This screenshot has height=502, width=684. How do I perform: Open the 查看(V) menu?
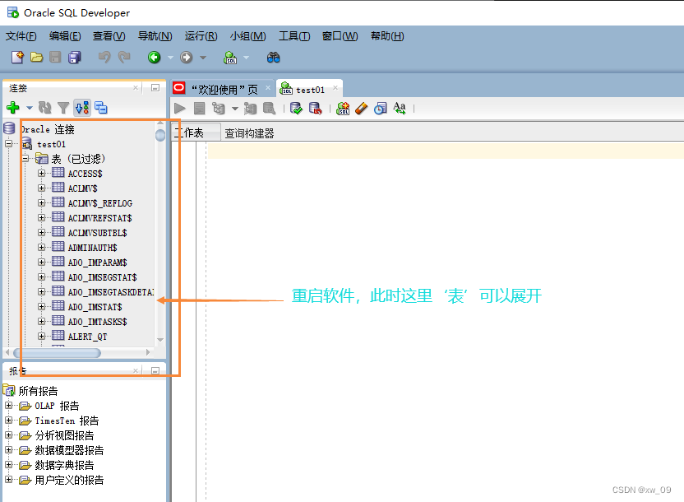click(109, 36)
